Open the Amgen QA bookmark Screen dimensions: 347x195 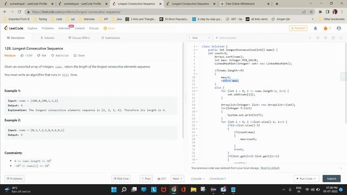coord(281,19)
